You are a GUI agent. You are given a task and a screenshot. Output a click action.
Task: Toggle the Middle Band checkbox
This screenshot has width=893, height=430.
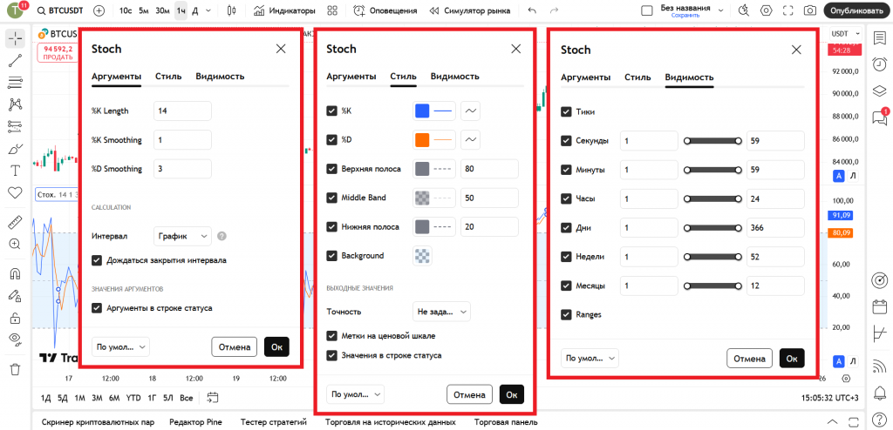coord(331,198)
